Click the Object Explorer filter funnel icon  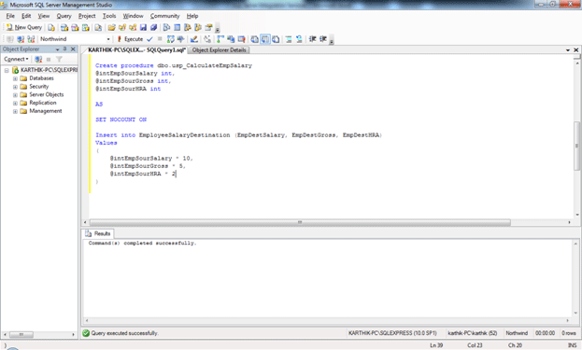point(59,60)
